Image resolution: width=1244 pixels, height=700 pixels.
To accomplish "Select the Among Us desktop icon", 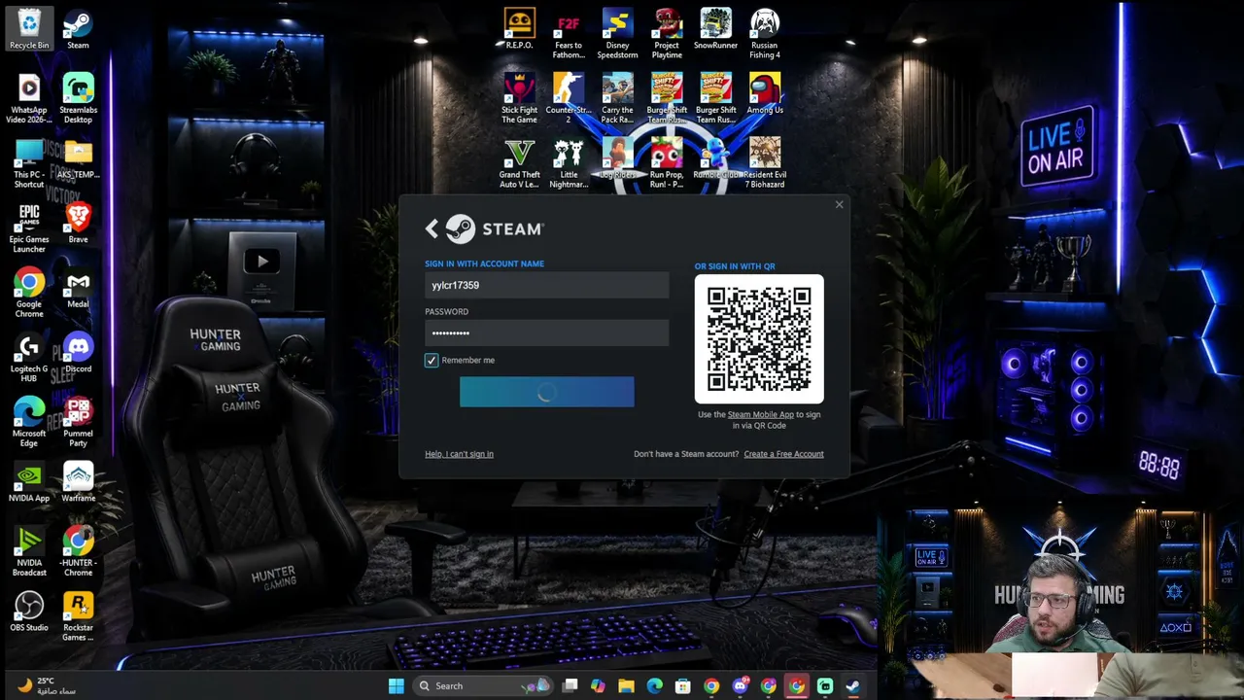I will [x=765, y=94].
